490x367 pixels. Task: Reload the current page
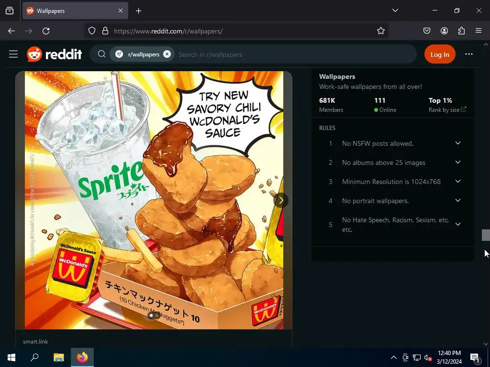(x=46, y=31)
